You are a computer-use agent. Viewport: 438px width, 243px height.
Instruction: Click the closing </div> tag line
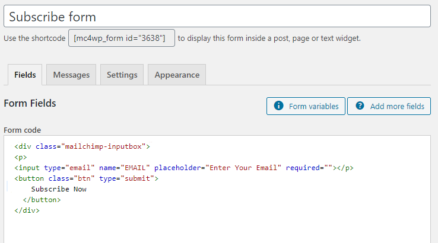pyautogui.click(x=27, y=210)
